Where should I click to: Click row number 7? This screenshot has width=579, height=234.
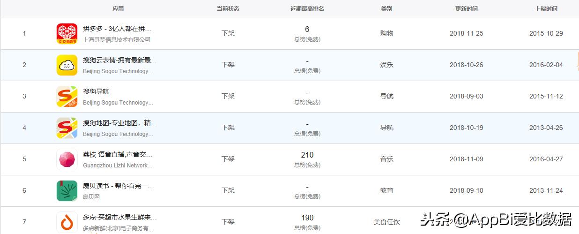point(24,222)
